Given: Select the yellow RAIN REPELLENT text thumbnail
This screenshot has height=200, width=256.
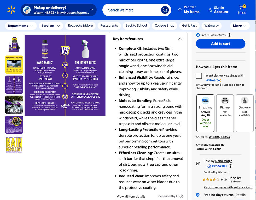Looking at the screenshot, I should click(x=14, y=145).
